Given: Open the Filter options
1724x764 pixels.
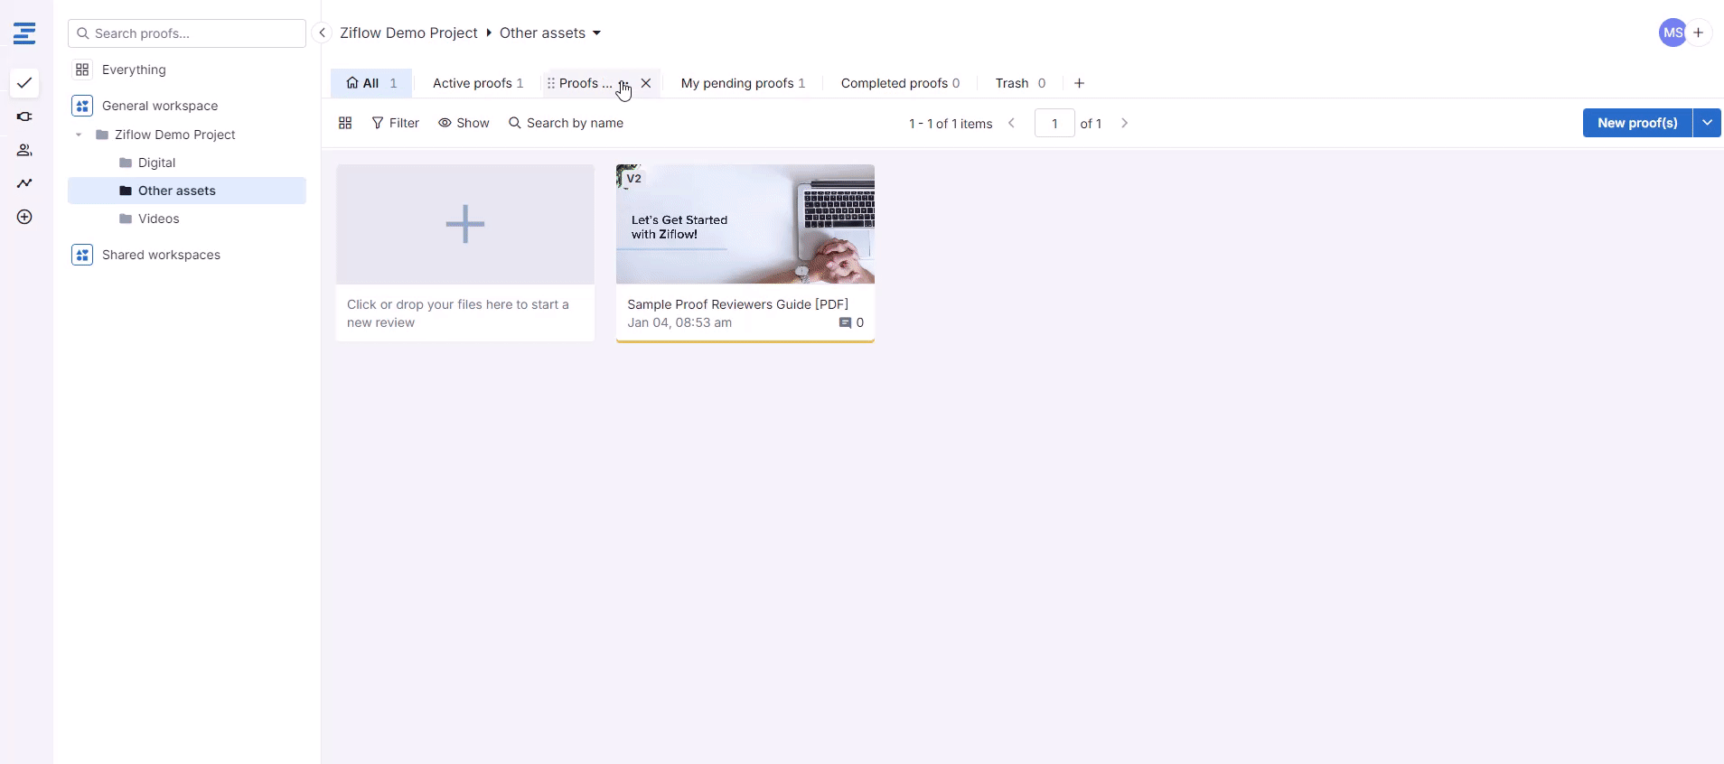Looking at the screenshot, I should coord(396,123).
